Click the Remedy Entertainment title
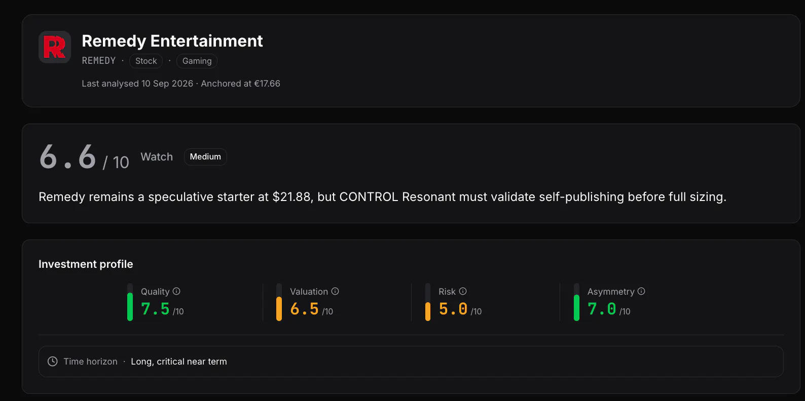Viewport: 805px width, 401px height. click(172, 41)
